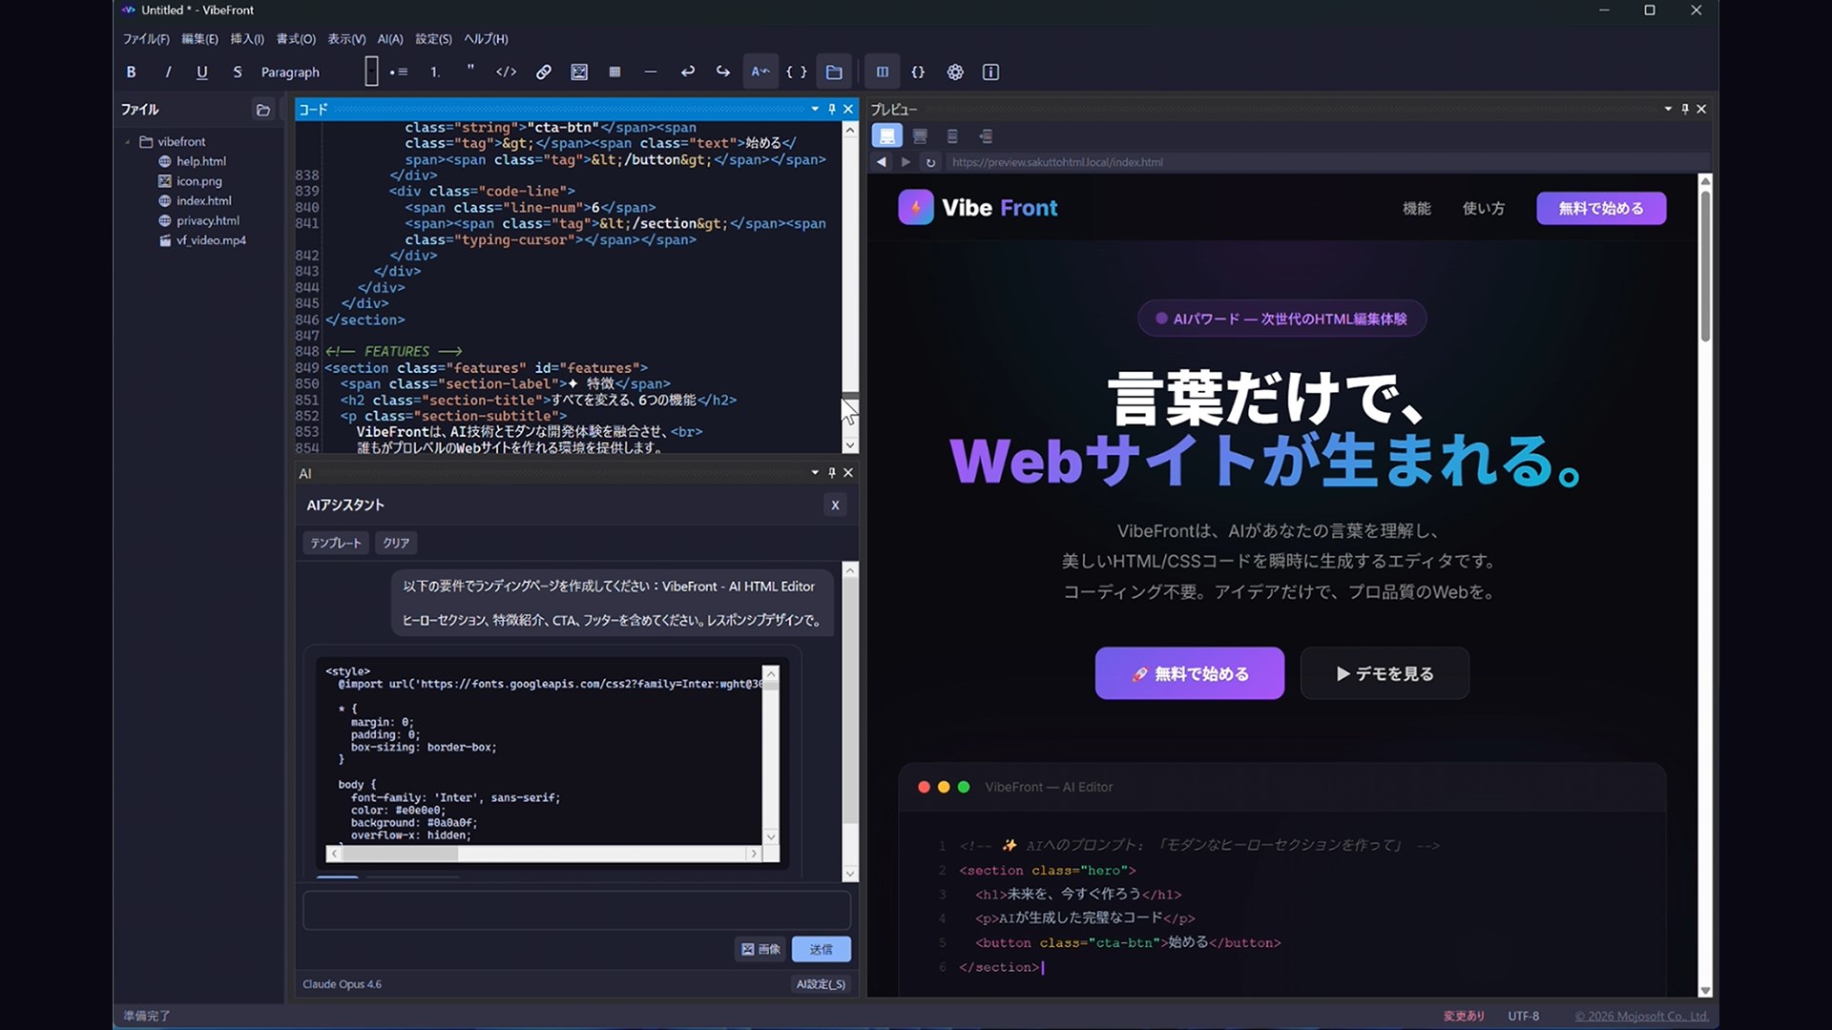Open the コード panel options dropdown
1832x1030 pixels.
pyautogui.click(x=815, y=110)
